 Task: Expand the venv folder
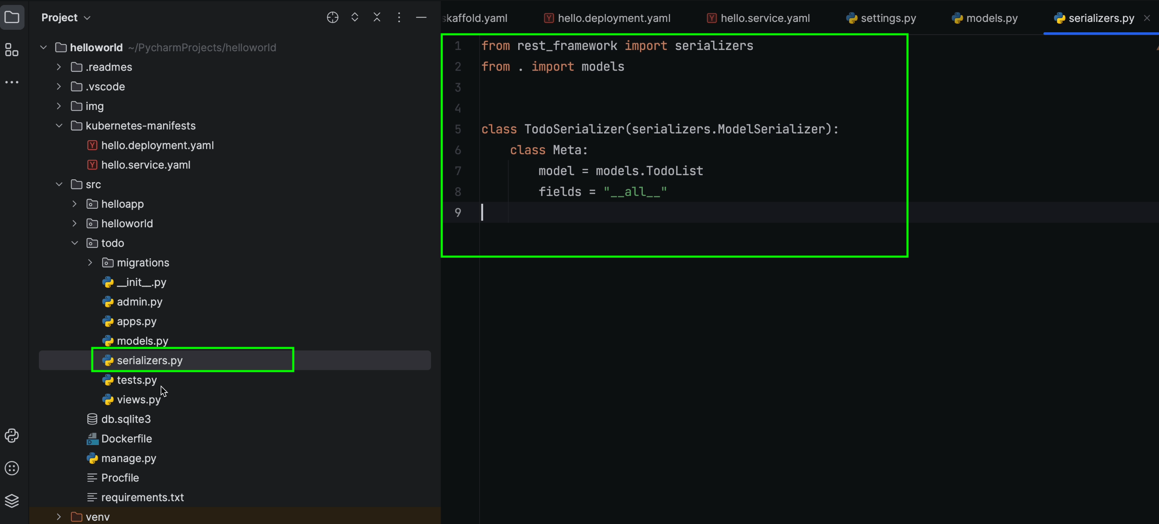point(58,517)
